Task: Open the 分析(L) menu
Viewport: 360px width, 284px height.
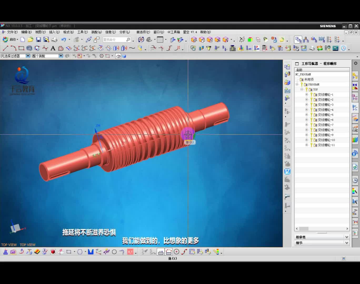Action: click(x=125, y=32)
